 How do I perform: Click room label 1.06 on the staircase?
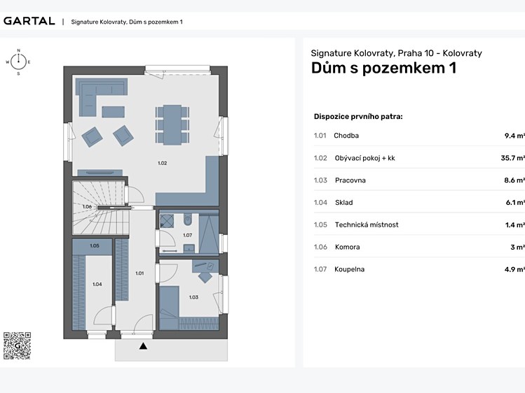87,207
